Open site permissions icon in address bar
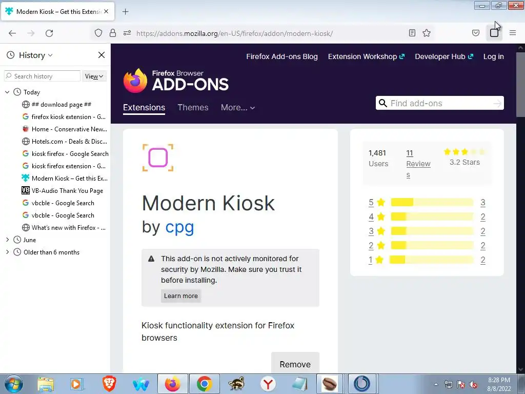Screen dimensions: 525x394 [127, 33]
